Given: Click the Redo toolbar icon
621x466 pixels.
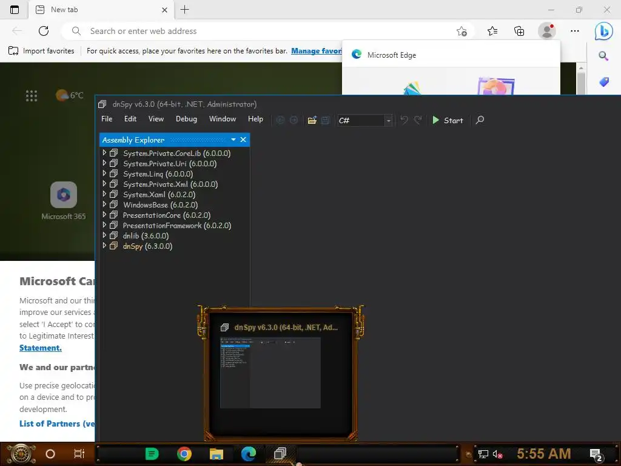Looking at the screenshot, I should (x=418, y=120).
